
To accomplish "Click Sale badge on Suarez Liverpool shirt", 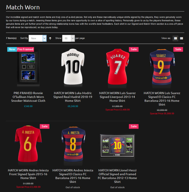I will pos(134,49).
